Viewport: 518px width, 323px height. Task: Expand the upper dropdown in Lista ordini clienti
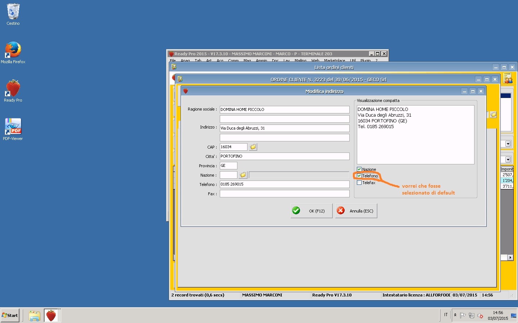click(x=508, y=144)
